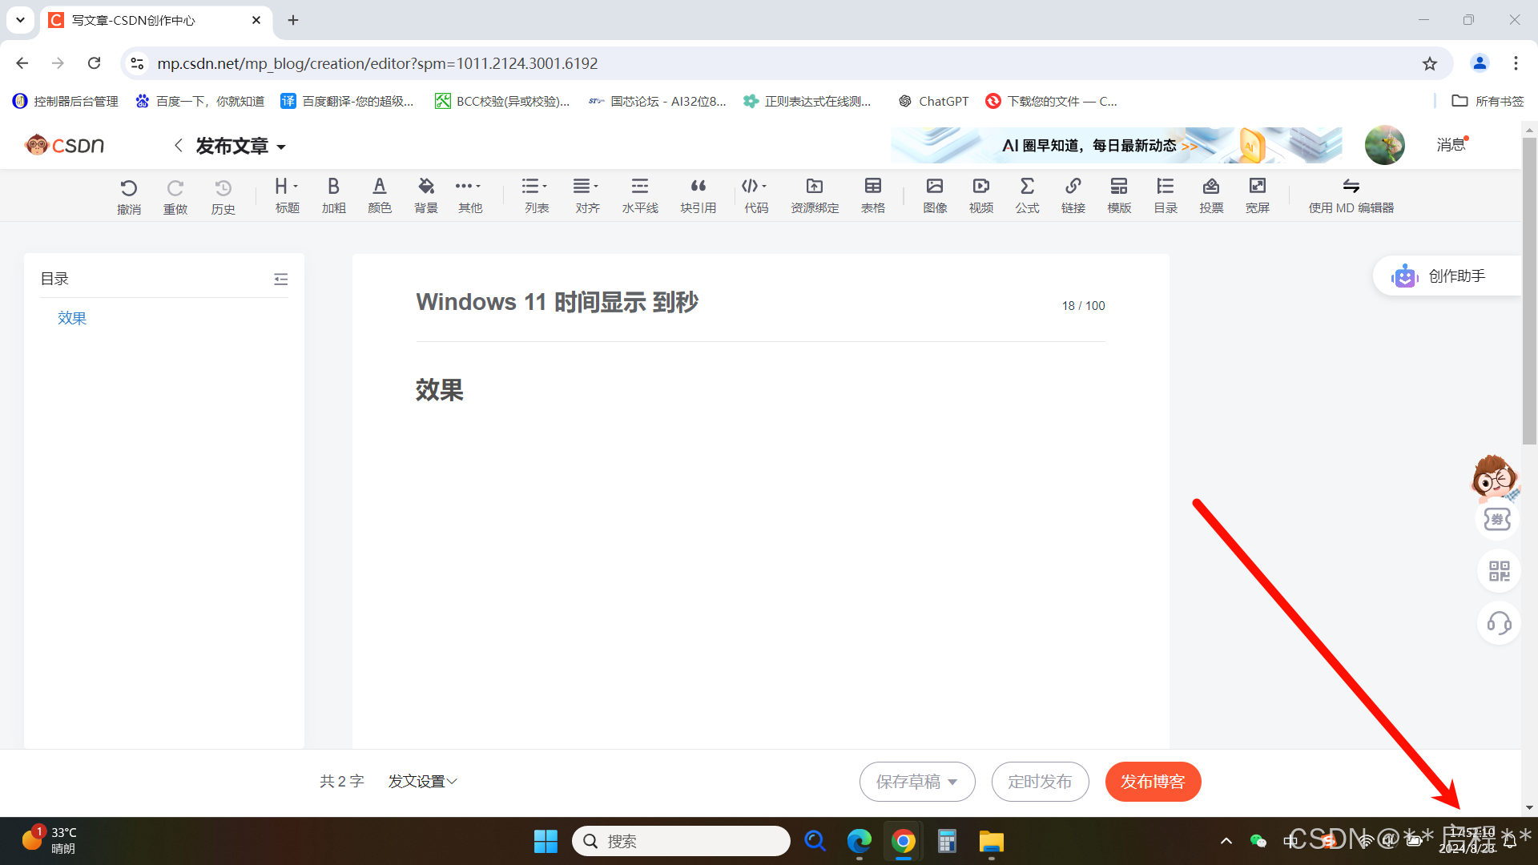Click the Windows taskbar search box
This screenshot has height=865, width=1538.
pos(681,841)
